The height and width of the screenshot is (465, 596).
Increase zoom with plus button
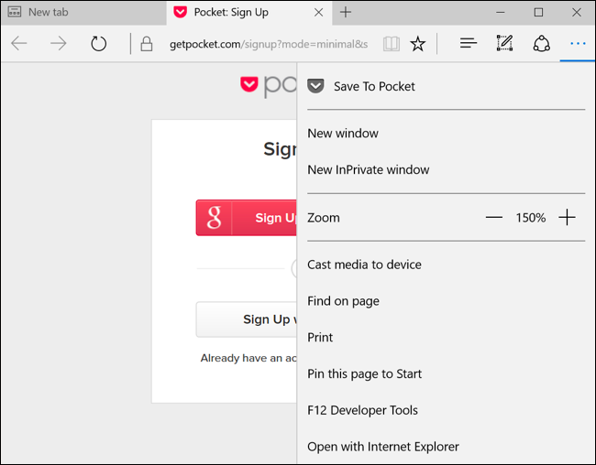(567, 218)
